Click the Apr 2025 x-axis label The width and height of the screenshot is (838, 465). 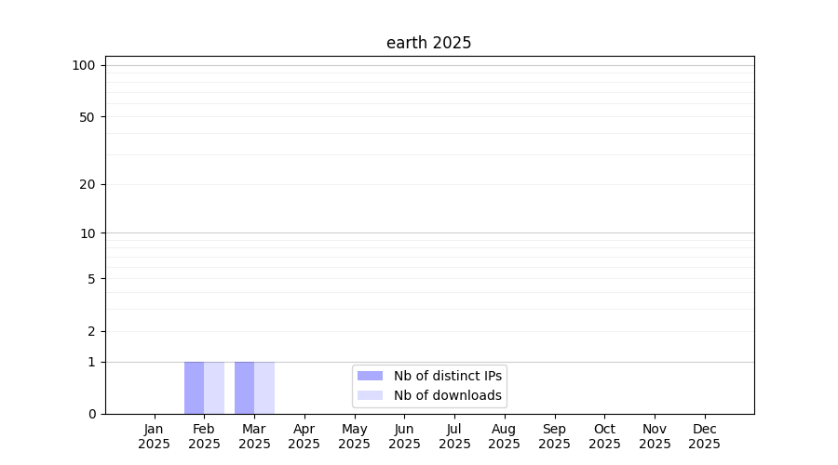click(x=304, y=436)
